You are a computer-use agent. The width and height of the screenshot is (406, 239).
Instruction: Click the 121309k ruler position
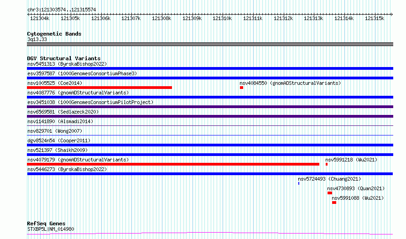(192, 18)
